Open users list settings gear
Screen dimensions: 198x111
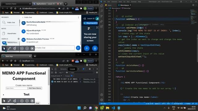coord(19,39)
